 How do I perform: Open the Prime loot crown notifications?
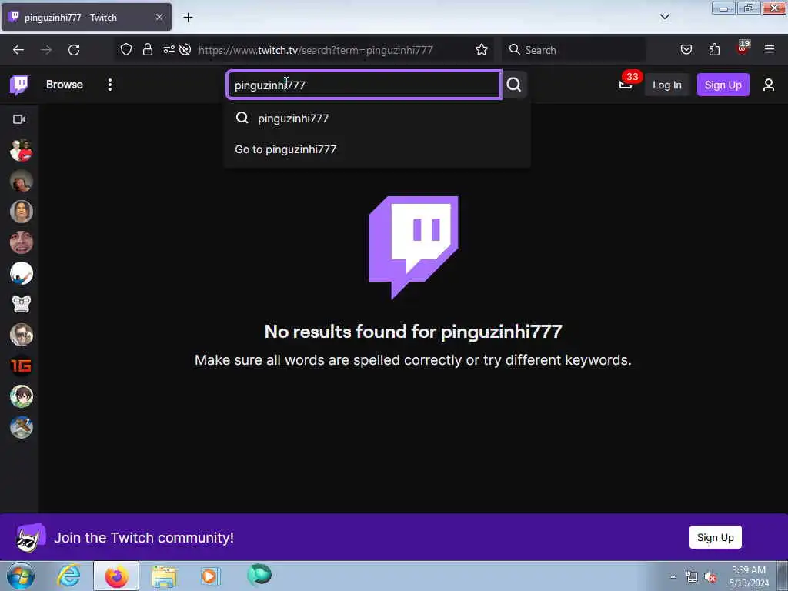point(626,85)
